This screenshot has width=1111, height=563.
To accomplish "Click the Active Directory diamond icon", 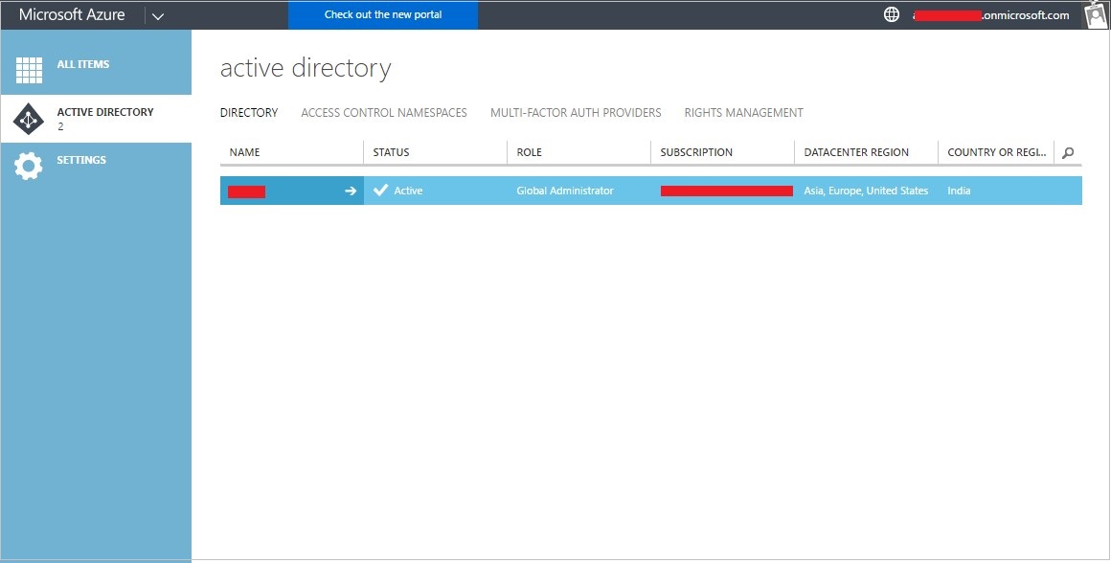I will coord(29,119).
